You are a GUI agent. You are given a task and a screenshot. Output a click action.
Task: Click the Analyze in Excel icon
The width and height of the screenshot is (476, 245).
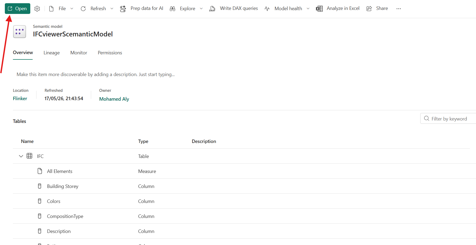[x=319, y=9]
